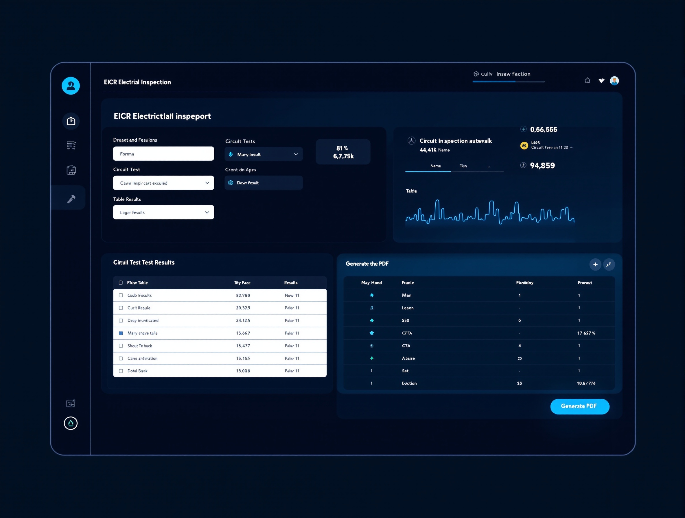Click the home icon in top-right header

(587, 80)
